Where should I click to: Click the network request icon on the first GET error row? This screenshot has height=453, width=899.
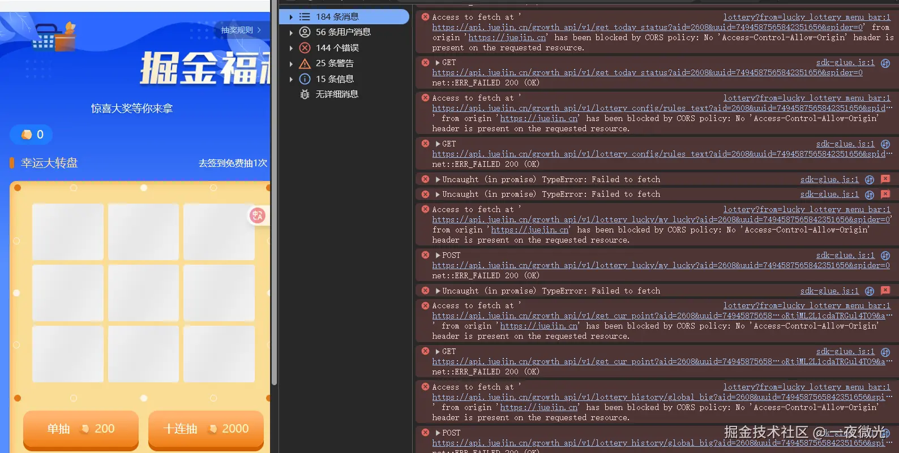click(x=885, y=63)
